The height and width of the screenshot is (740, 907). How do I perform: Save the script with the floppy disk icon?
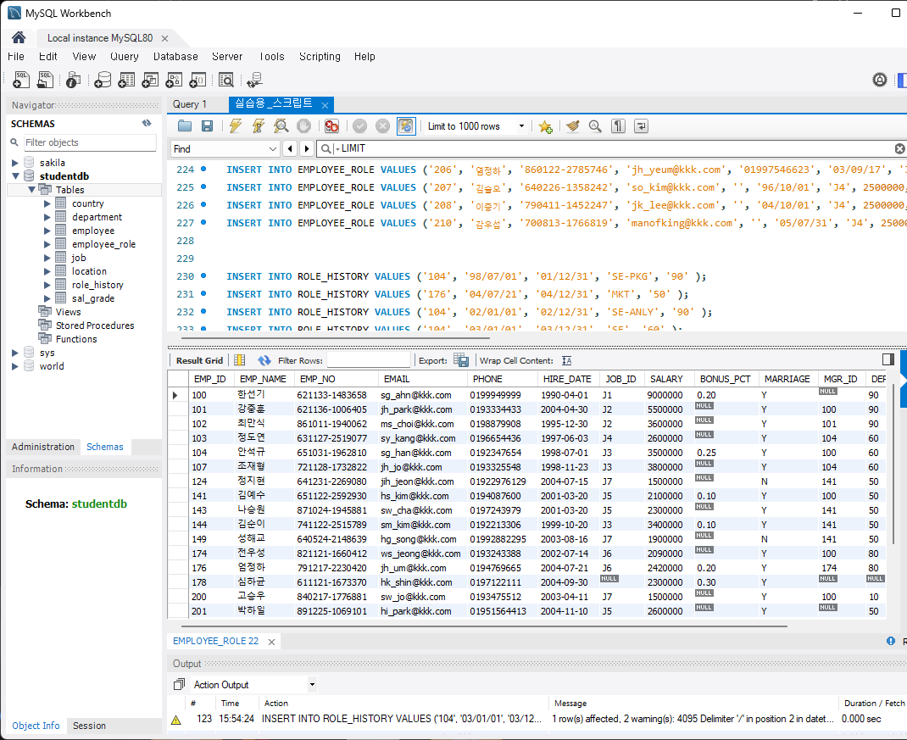pyautogui.click(x=207, y=126)
